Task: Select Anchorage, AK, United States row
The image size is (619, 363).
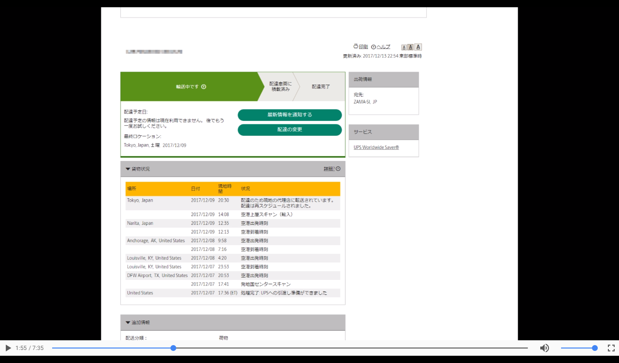Action: point(233,241)
